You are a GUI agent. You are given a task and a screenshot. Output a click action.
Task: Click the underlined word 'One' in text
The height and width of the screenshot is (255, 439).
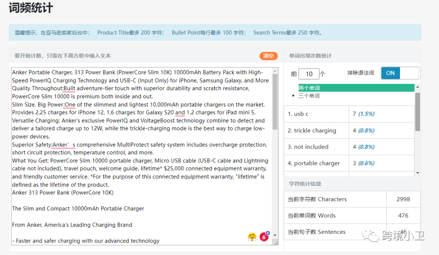(70, 105)
